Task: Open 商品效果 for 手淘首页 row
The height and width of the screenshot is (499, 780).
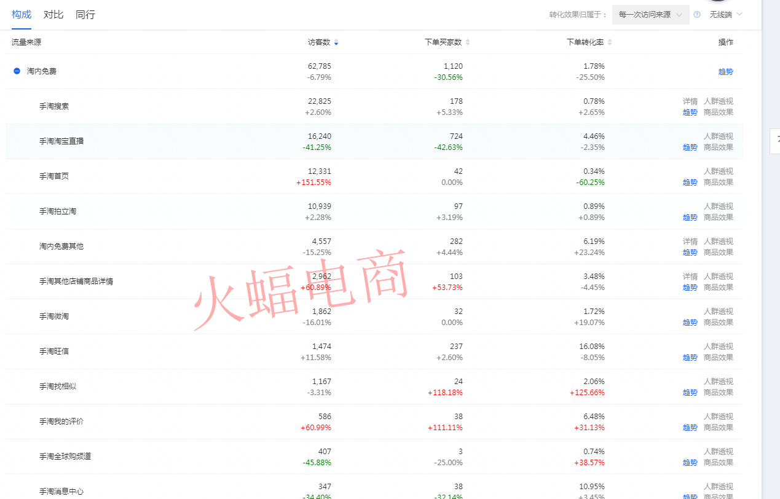Action: (x=718, y=183)
